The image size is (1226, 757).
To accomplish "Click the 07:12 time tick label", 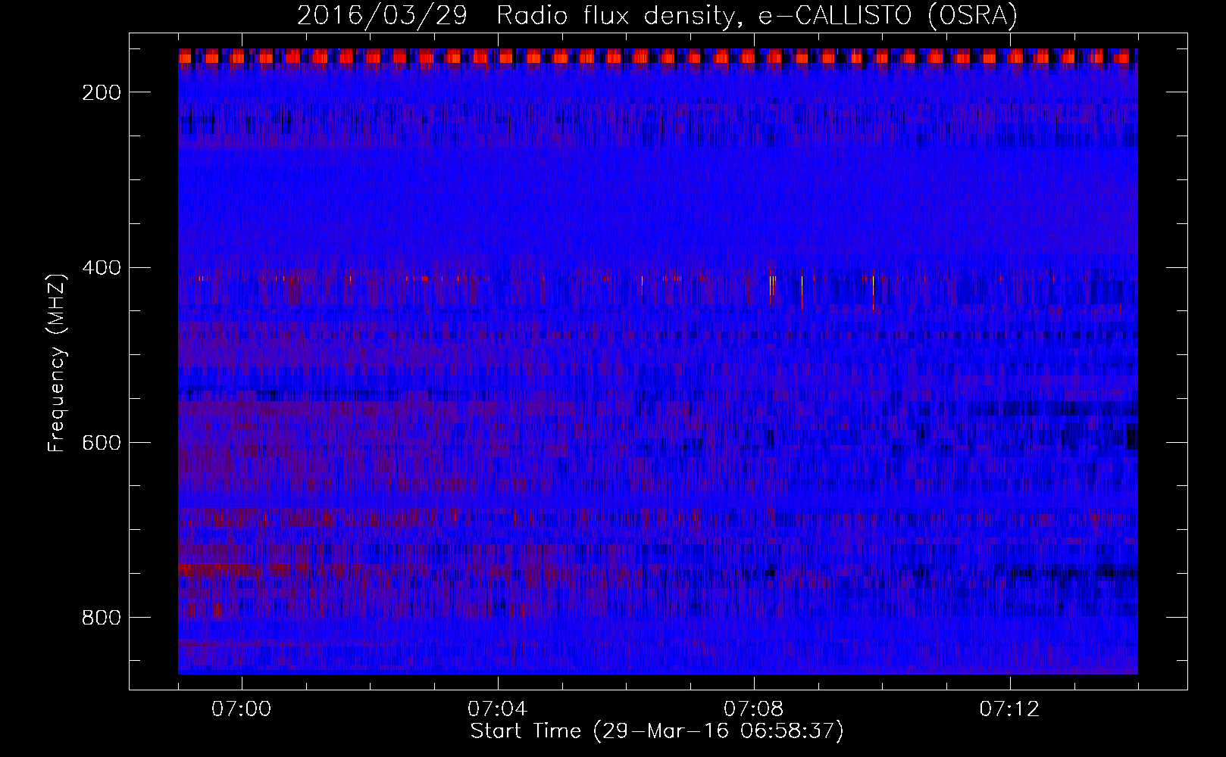I will [1009, 709].
